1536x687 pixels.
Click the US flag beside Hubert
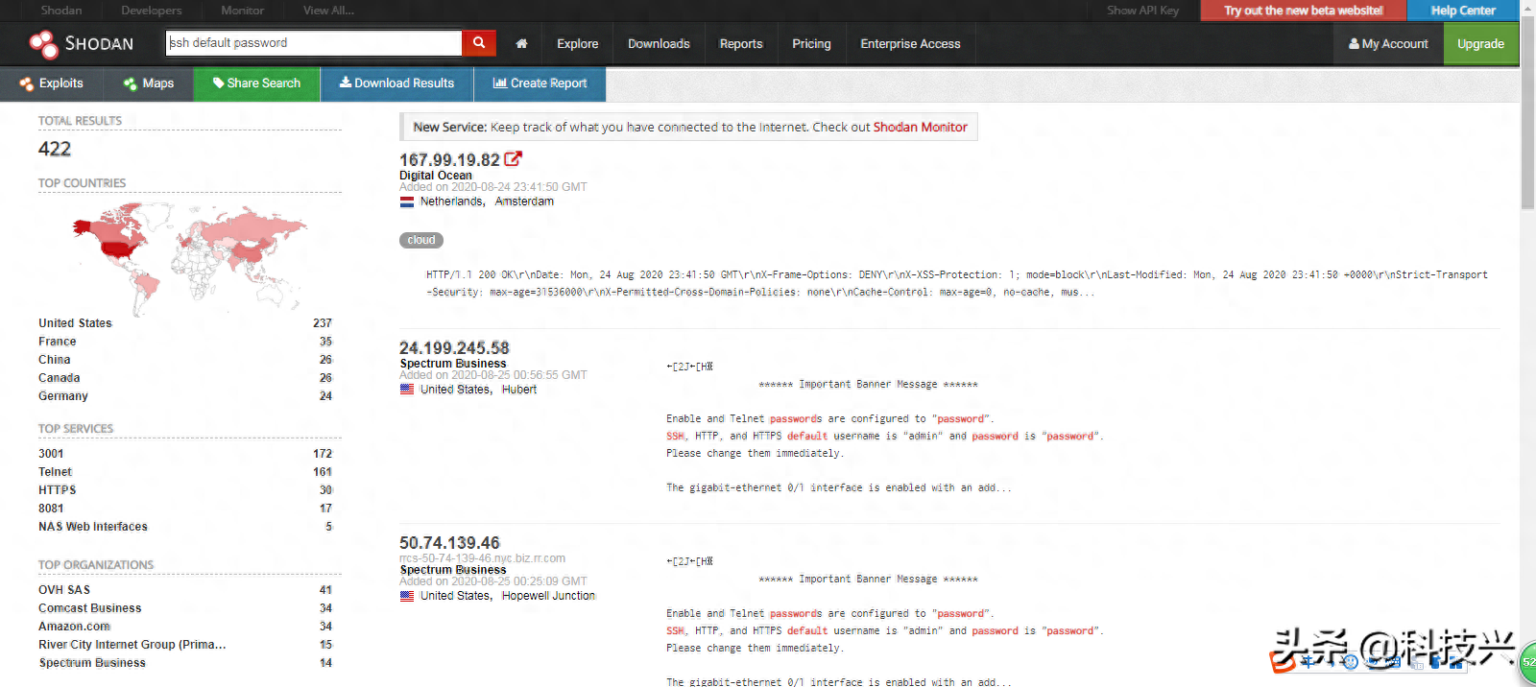tap(407, 390)
